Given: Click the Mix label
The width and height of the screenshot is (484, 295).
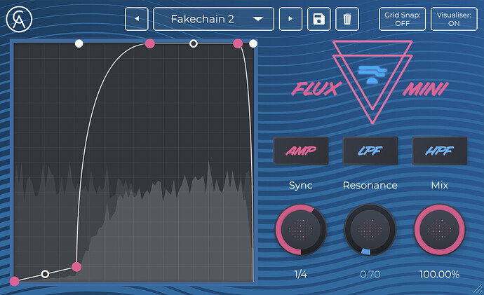Looking at the screenshot, I should point(440,185).
